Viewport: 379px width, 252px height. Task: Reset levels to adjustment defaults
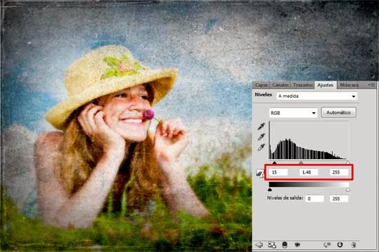(x=340, y=244)
